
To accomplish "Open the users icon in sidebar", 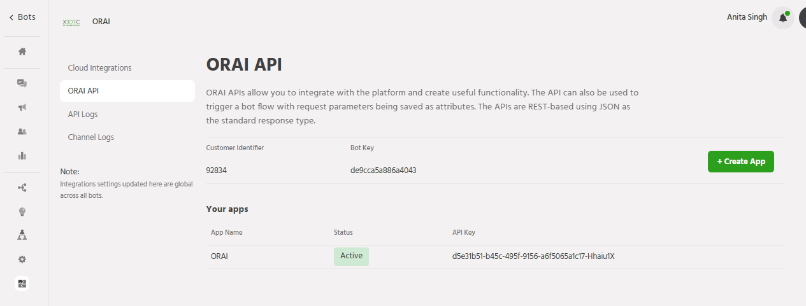I will 22,132.
